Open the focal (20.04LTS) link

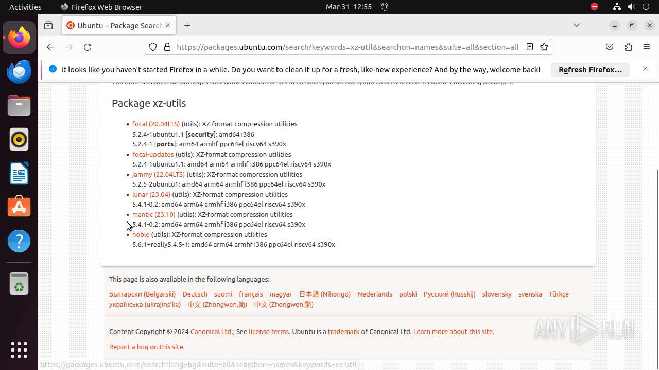point(156,124)
